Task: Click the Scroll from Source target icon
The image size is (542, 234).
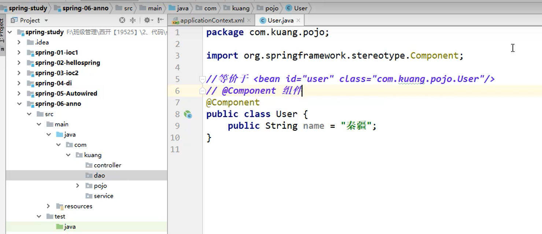Action: (122, 20)
